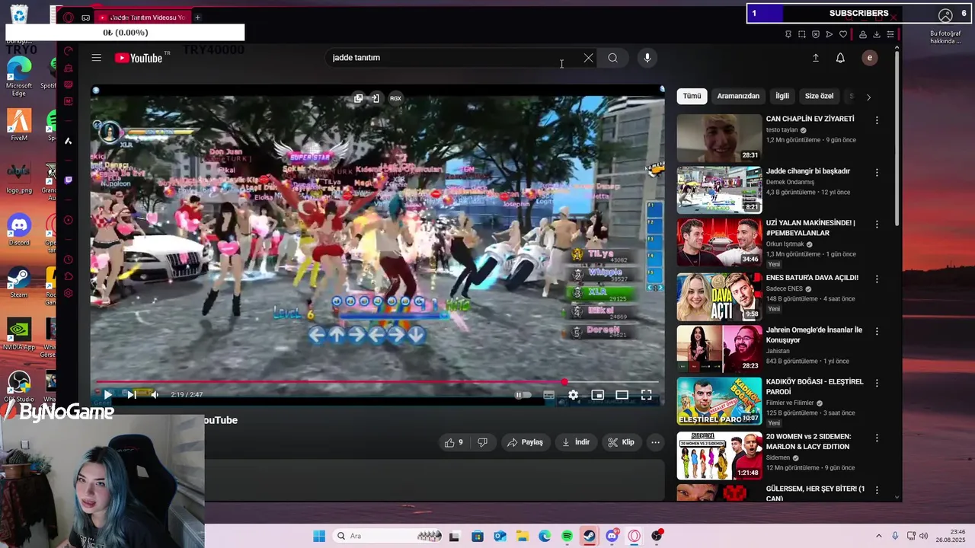This screenshot has width=975, height=548.
Task: Open KADIKÖY BOĞASI ELEŞTİREL PARODİ video title
Action: pos(814,387)
